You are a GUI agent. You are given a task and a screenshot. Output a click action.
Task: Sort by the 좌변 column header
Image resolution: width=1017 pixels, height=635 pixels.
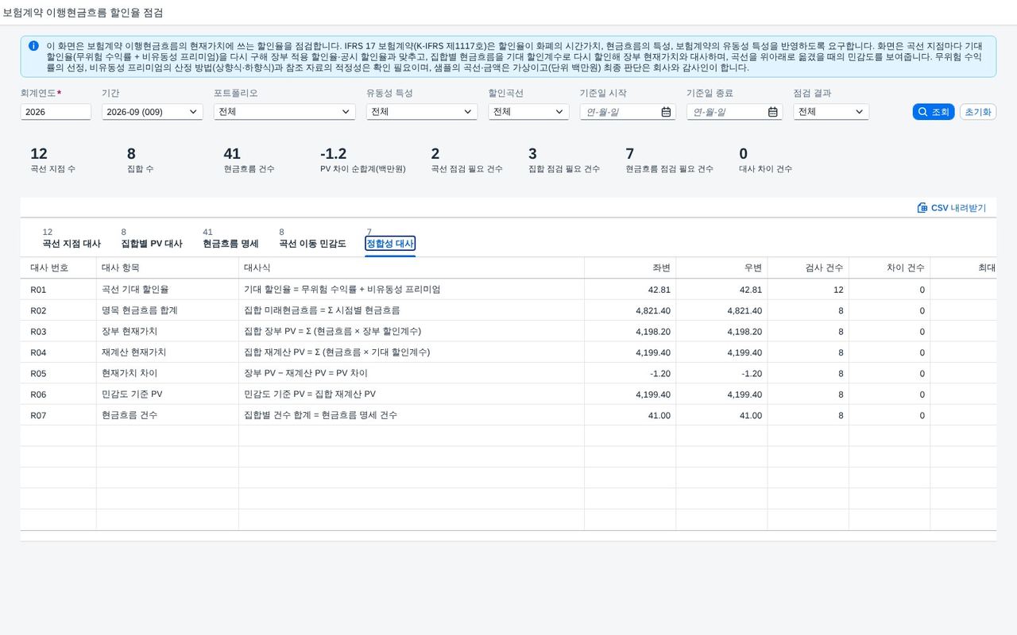coord(630,268)
